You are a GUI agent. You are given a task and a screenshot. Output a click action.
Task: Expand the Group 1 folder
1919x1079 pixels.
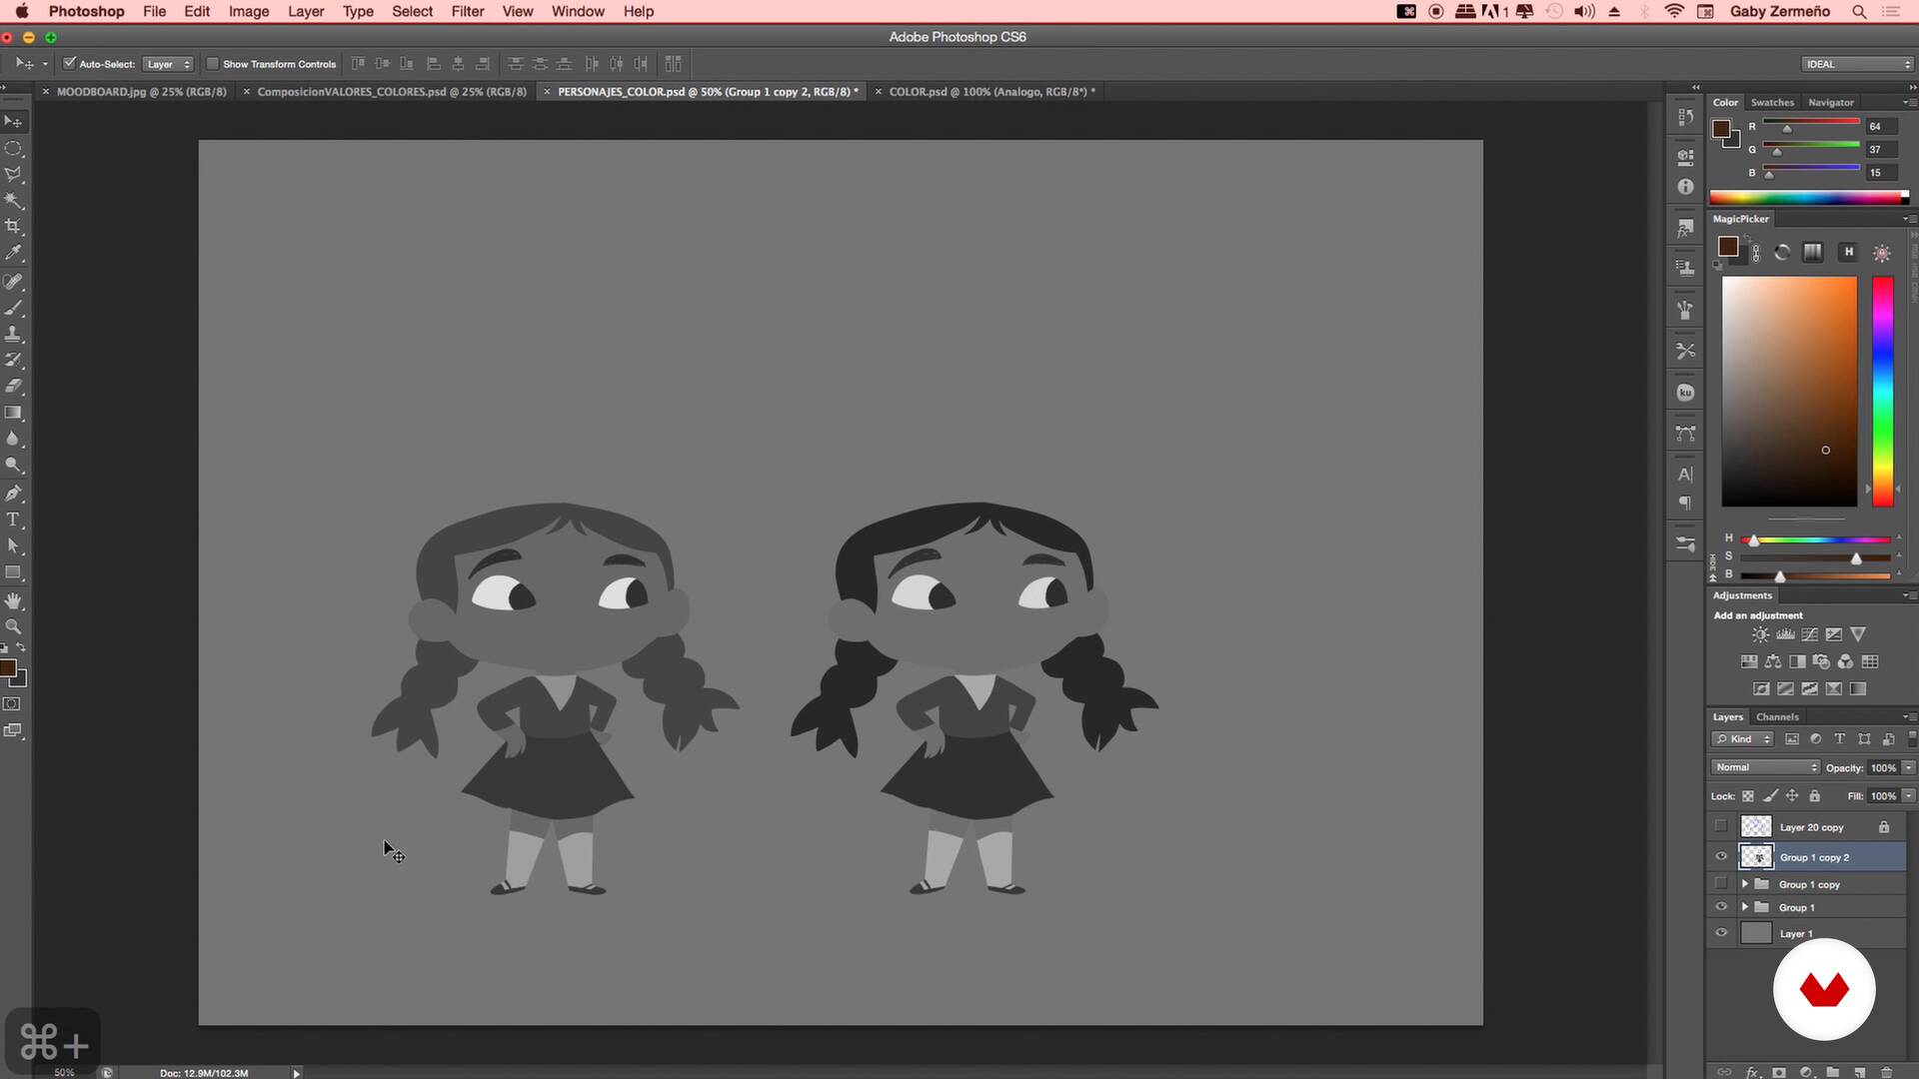pyautogui.click(x=1745, y=907)
